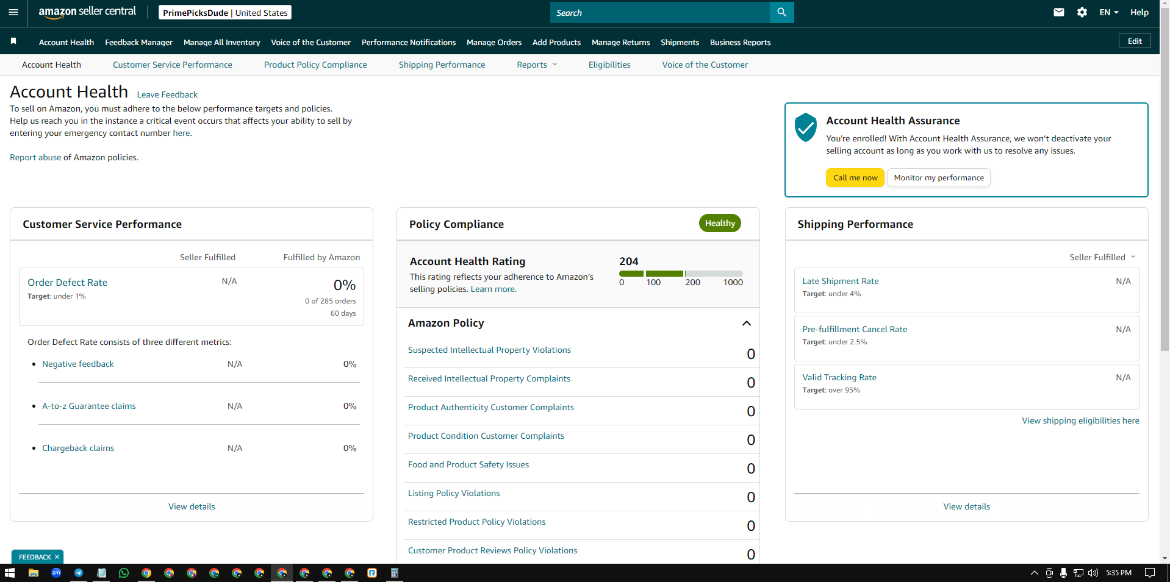Open Notepad from the taskbar
This screenshot has height=582, width=1170.
coord(101,573)
